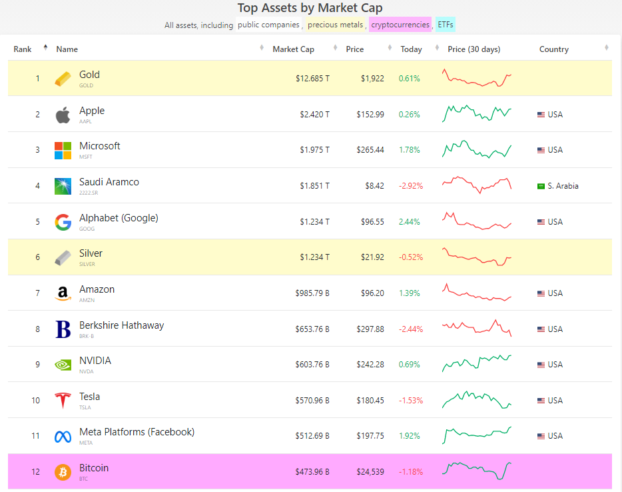Open the Tesla company page link
Screen dimensions: 622x492
click(x=89, y=397)
